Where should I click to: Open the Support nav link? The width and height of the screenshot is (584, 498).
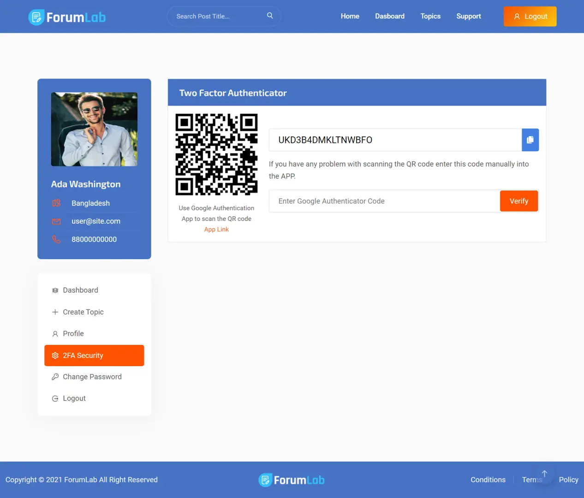(469, 16)
